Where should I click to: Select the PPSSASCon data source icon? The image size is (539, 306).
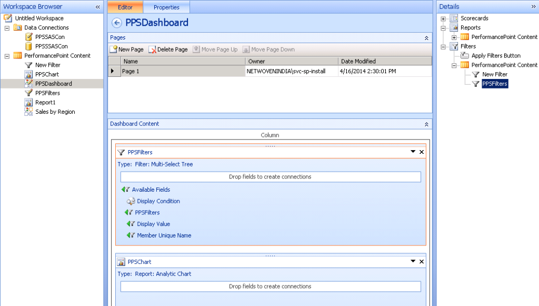[29, 36]
